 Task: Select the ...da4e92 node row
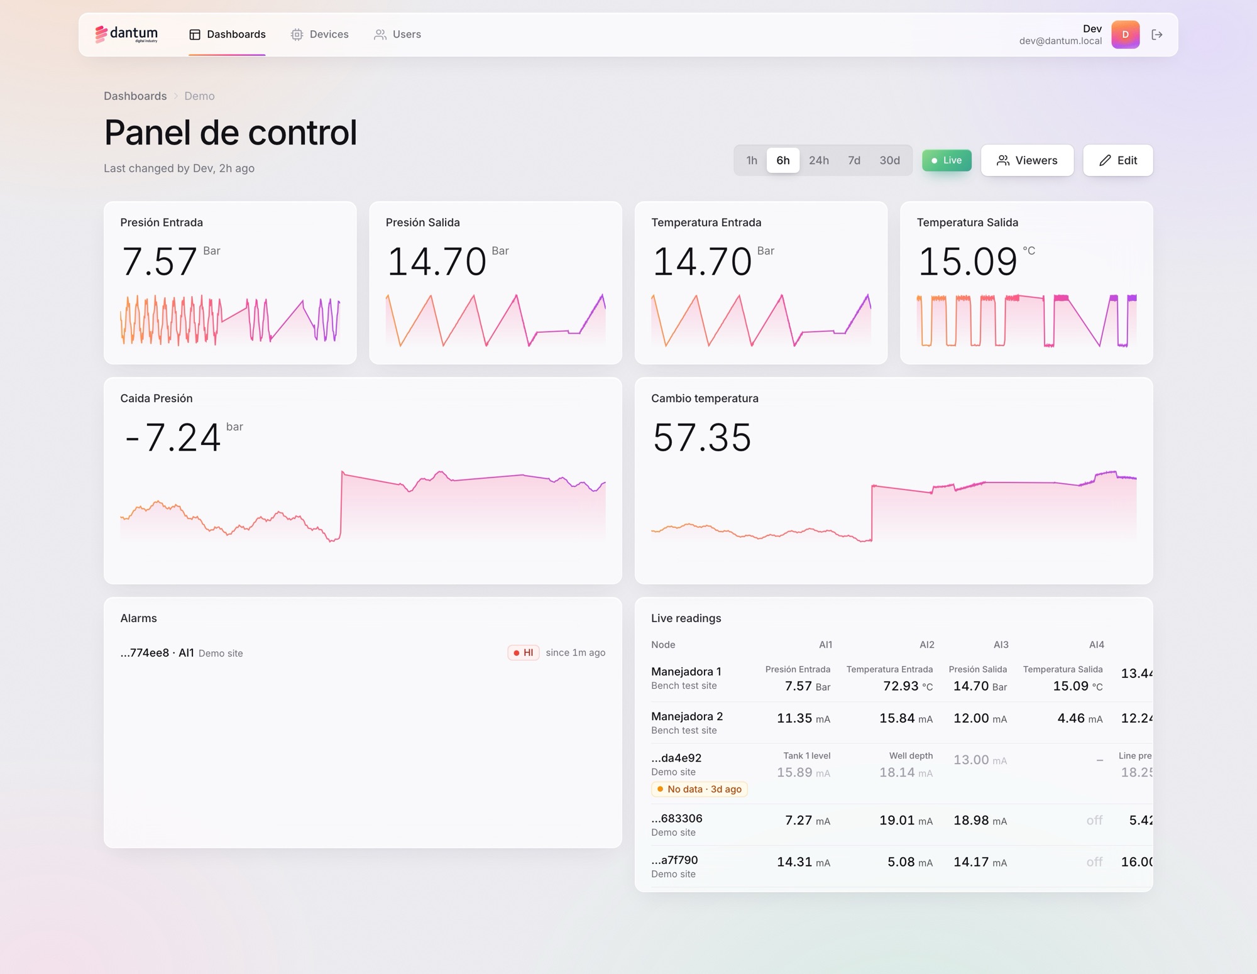coord(901,774)
